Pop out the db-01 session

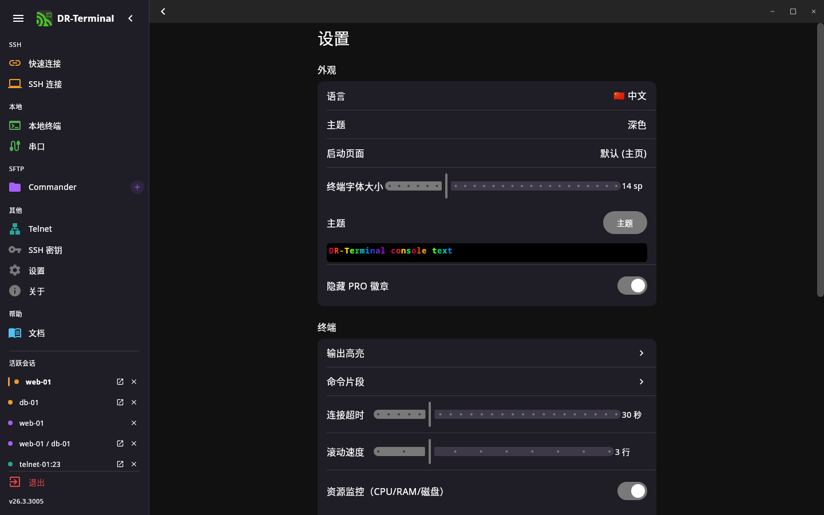click(x=120, y=402)
